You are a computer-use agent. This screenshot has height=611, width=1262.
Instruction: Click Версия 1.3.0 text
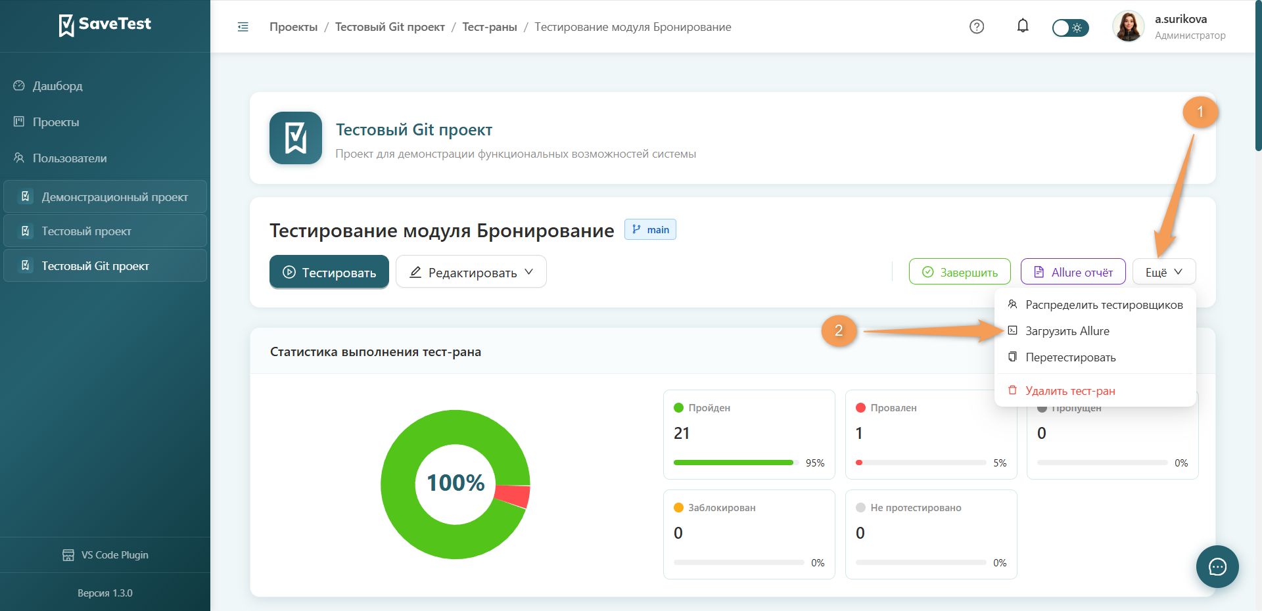click(105, 593)
